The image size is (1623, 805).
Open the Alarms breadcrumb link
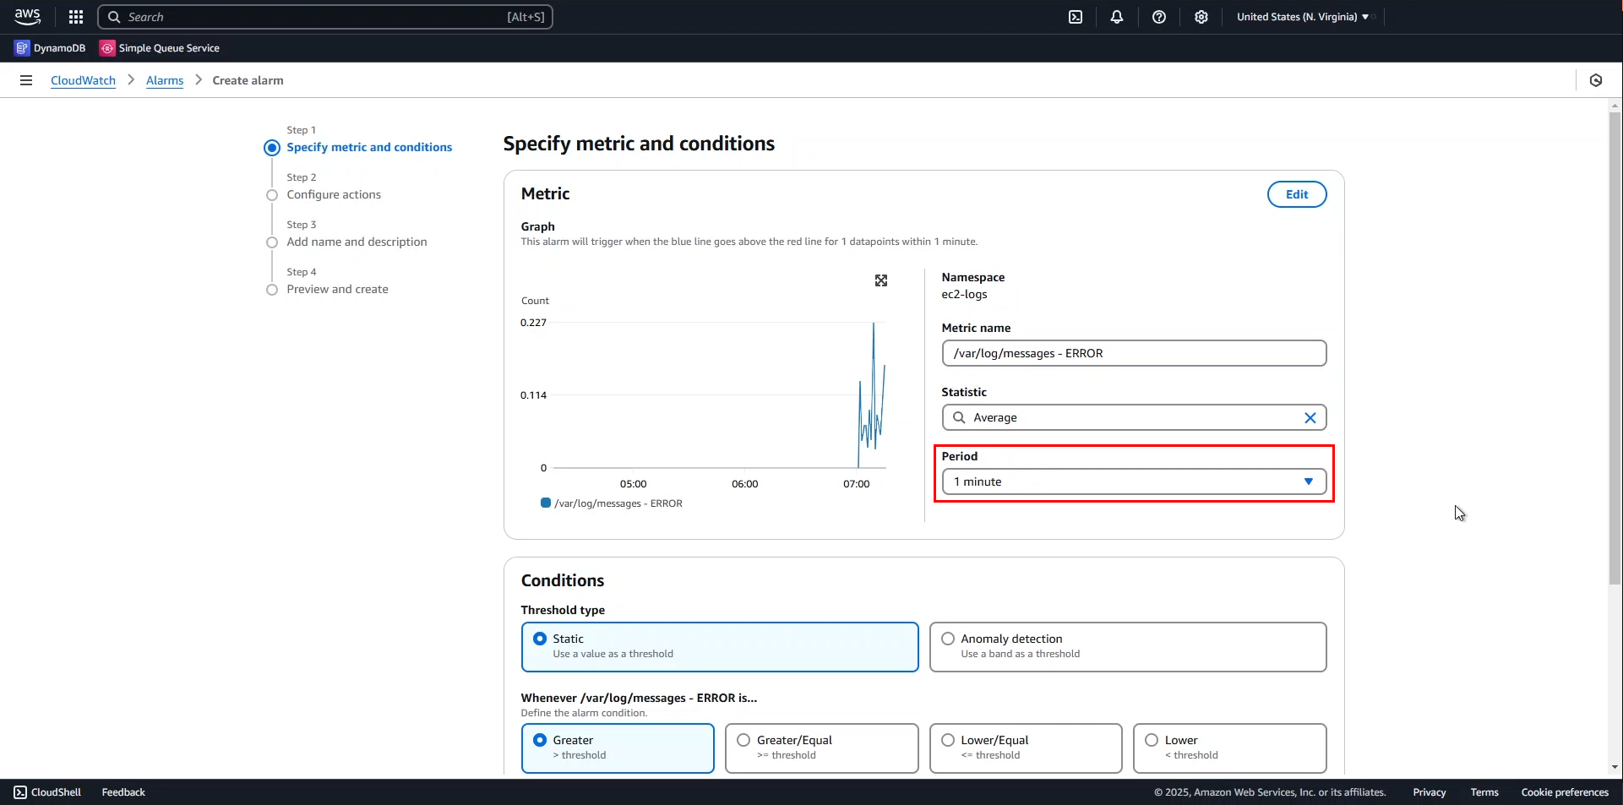165,80
